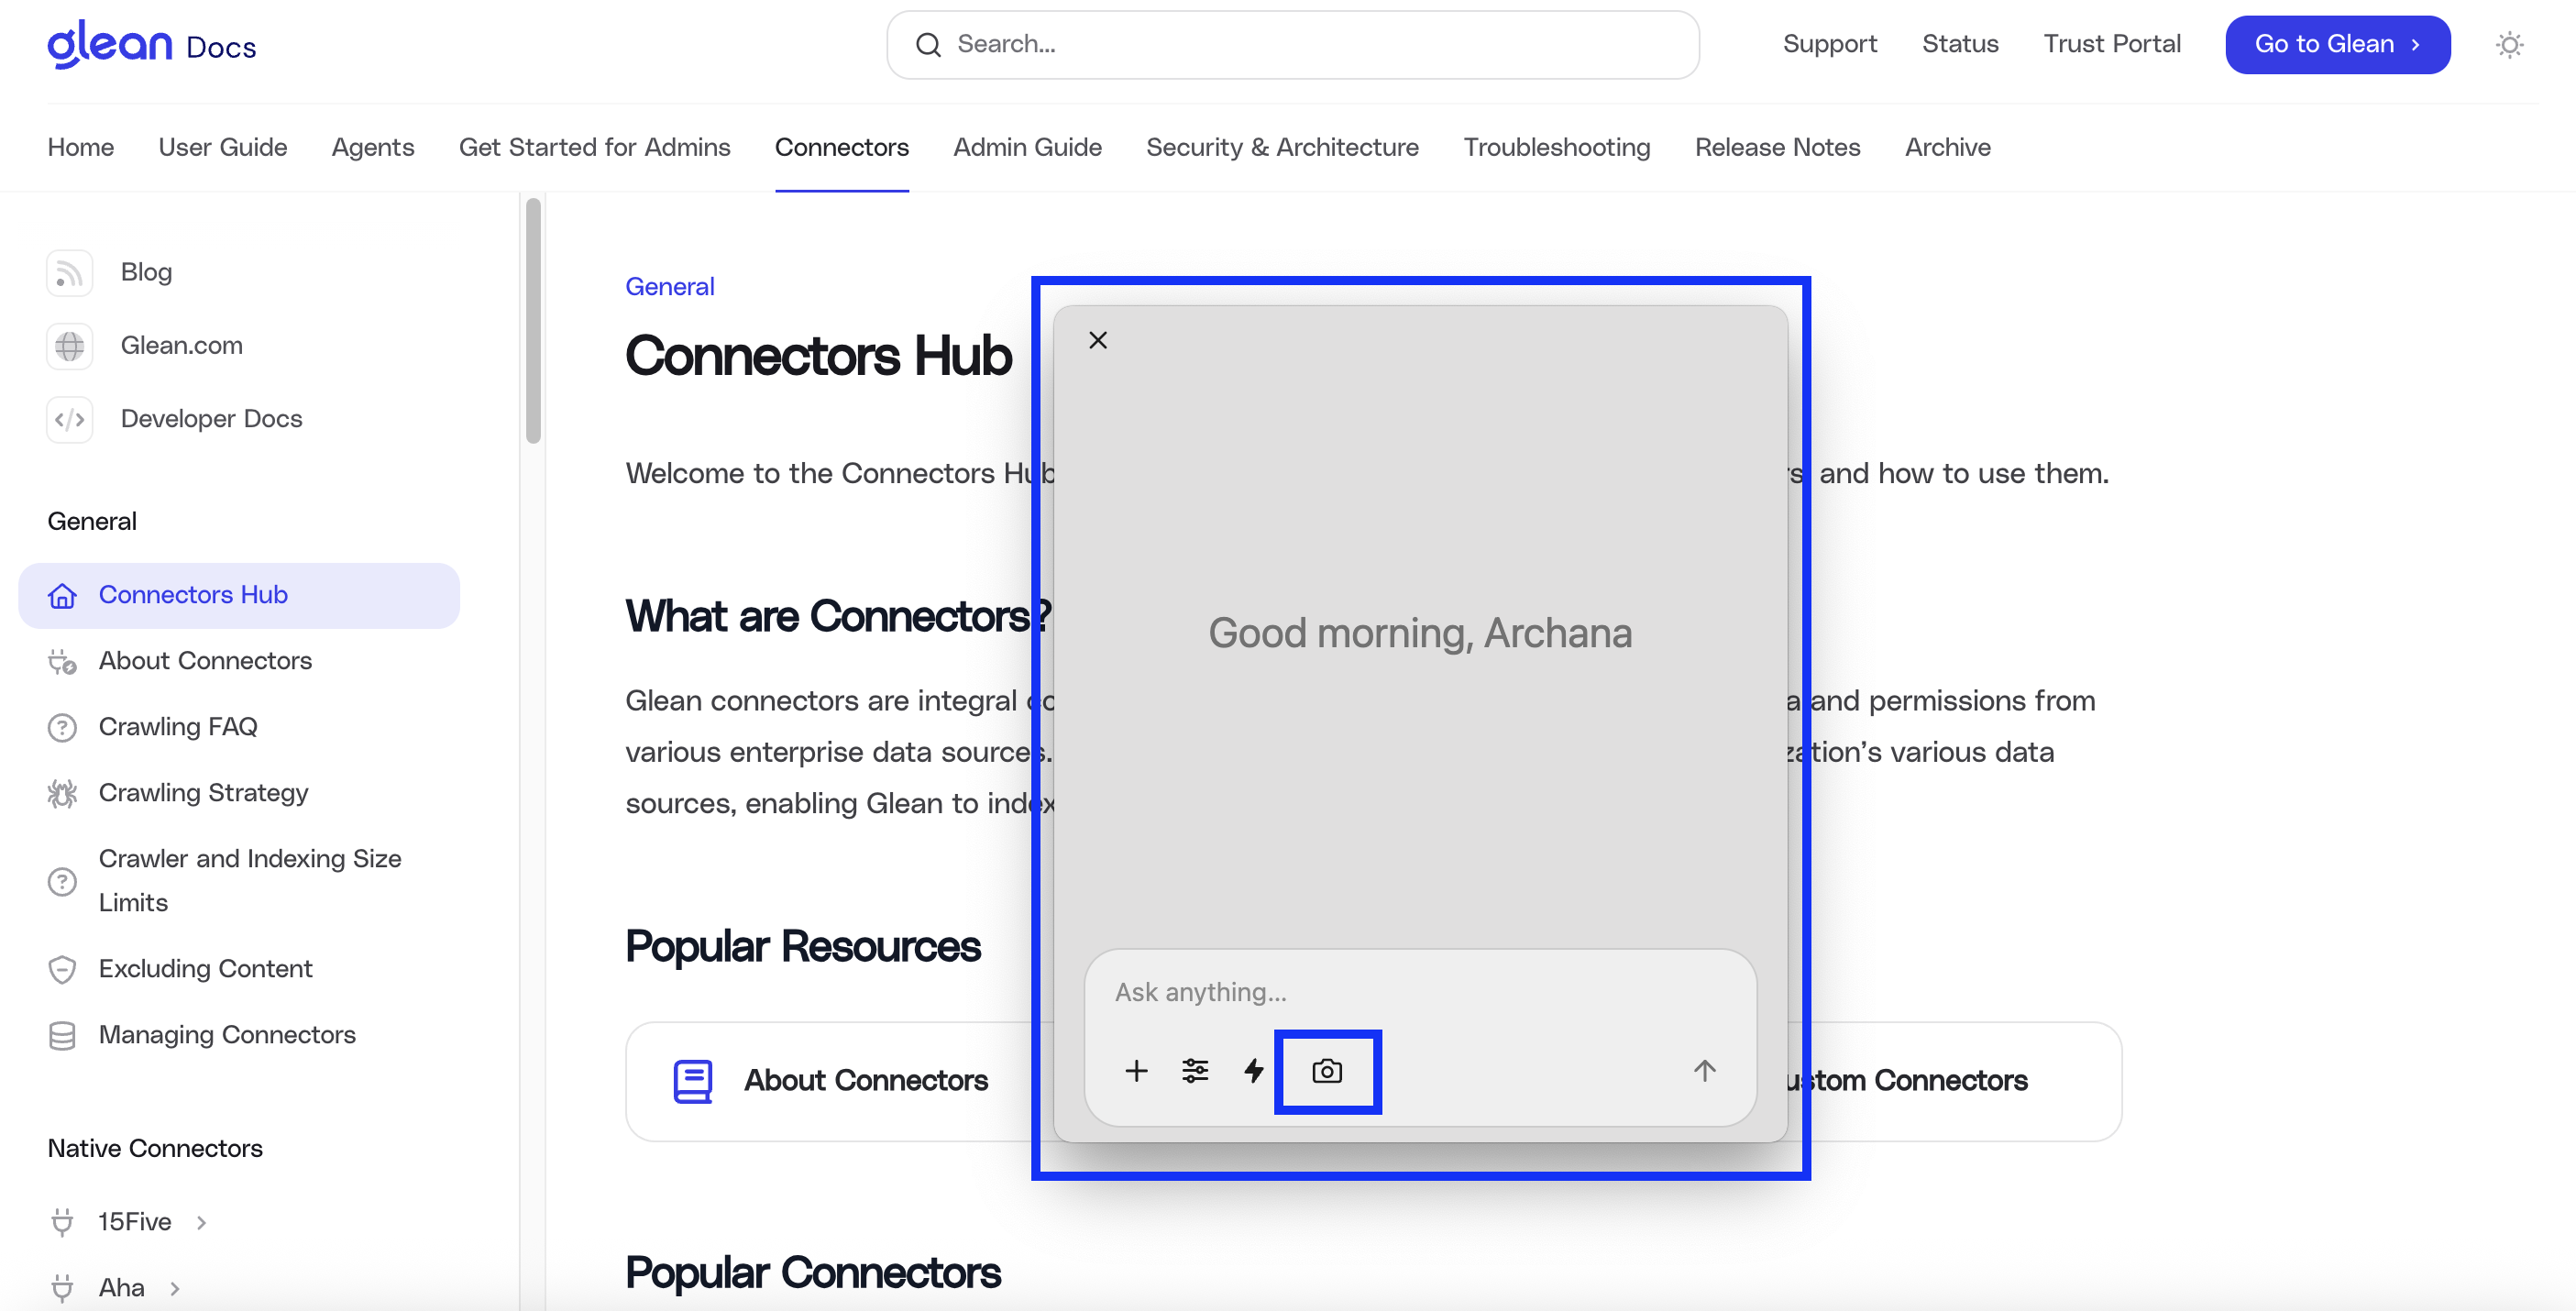Click the Go to Glean button
The width and height of the screenshot is (2576, 1311).
2337,44
